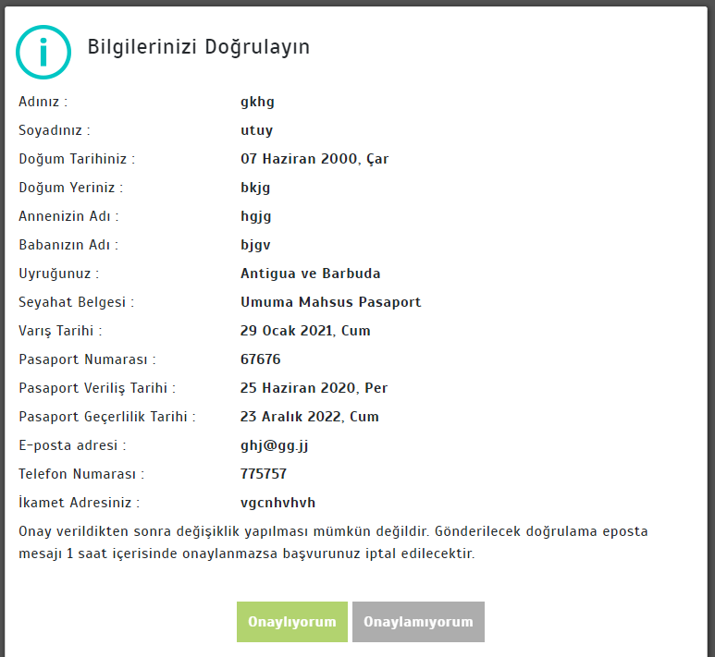715x657 pixels.
Task: Click the birthplace value bkjg
Action: tap(255, 188)
